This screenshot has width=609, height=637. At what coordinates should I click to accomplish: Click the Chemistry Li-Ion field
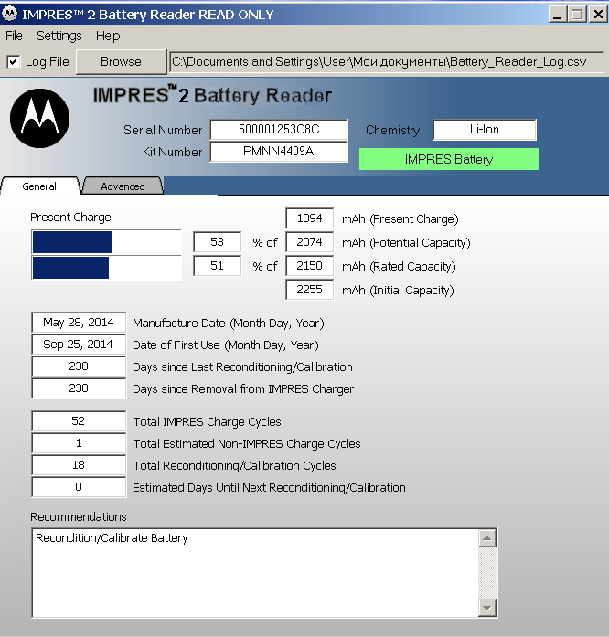pyautogui.click(x=485, y=130)
